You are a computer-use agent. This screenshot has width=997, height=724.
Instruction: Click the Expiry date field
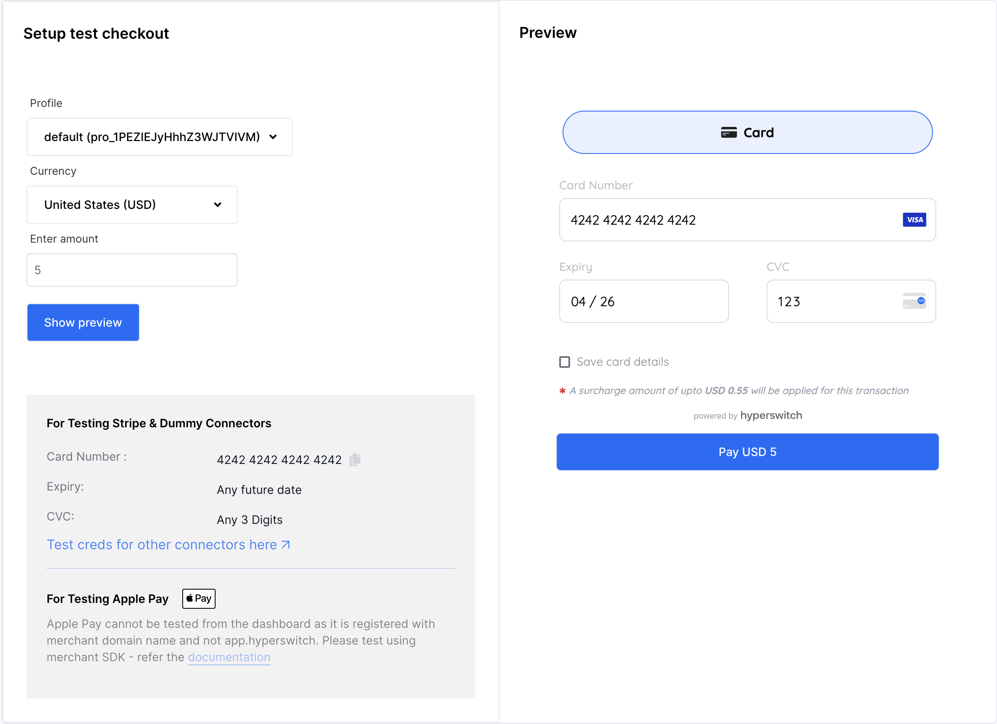[644, 301]
